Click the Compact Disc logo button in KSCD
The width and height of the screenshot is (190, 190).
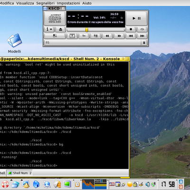pos(55,19)
